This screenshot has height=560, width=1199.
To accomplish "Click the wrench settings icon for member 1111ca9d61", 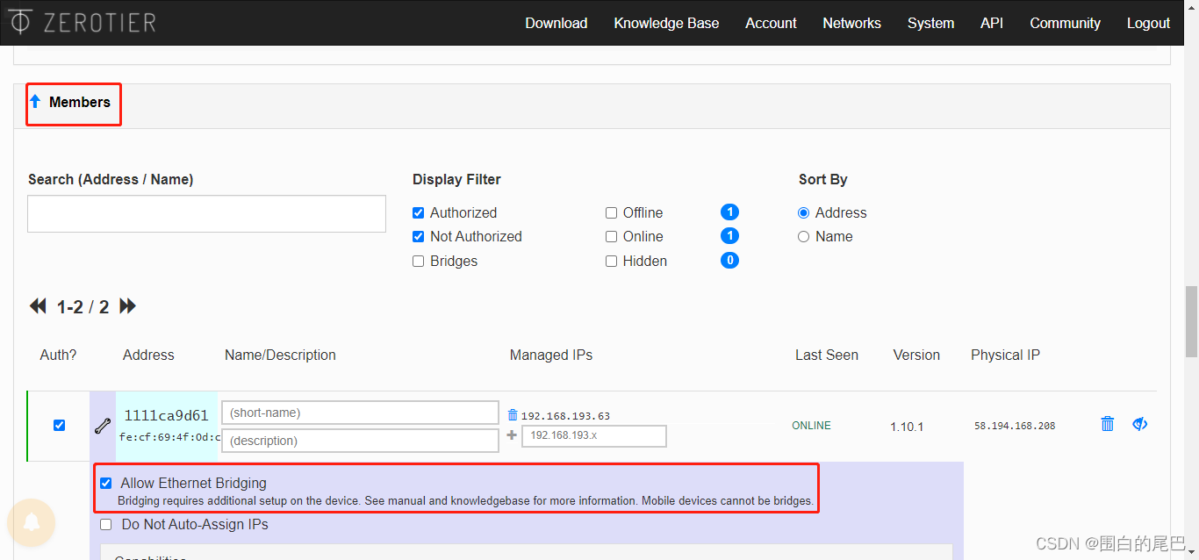I will click(x=103, y=427).
